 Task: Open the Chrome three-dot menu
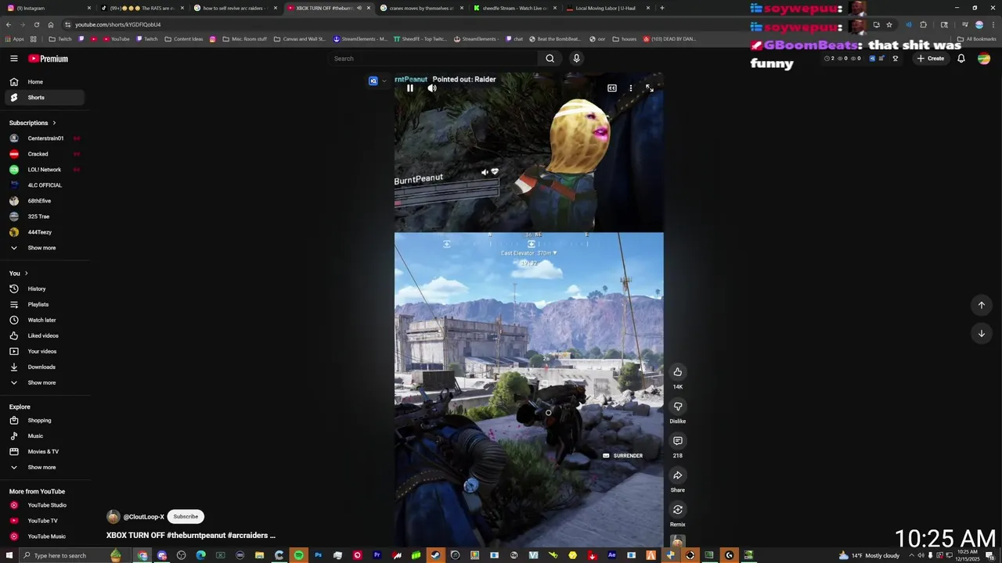pos(993,24)
